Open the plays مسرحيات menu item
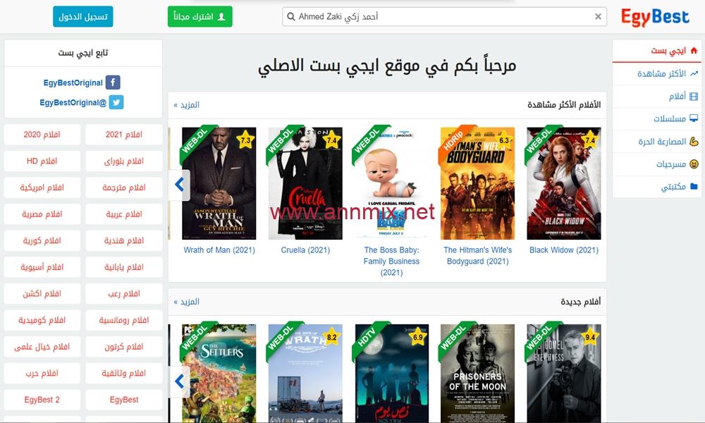 (x=656, y=164)
